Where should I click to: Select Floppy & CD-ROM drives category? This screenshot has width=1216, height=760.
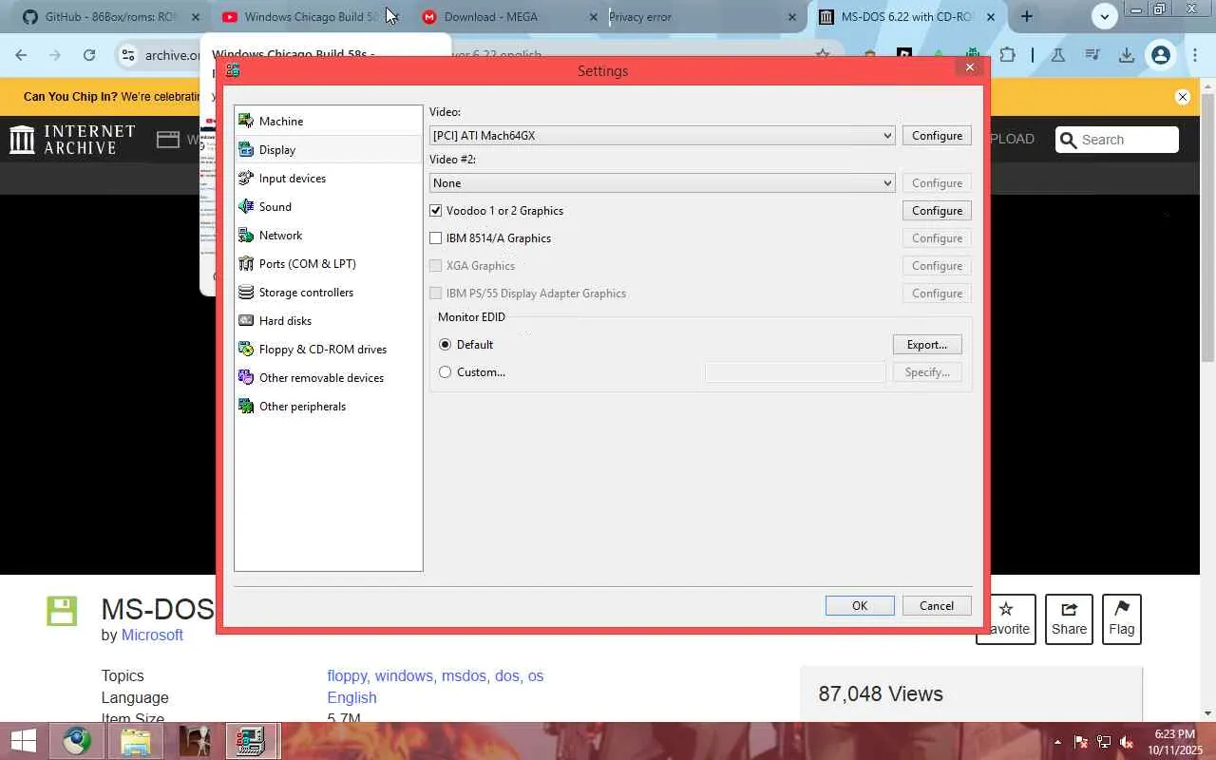click(x=328, y=349)
